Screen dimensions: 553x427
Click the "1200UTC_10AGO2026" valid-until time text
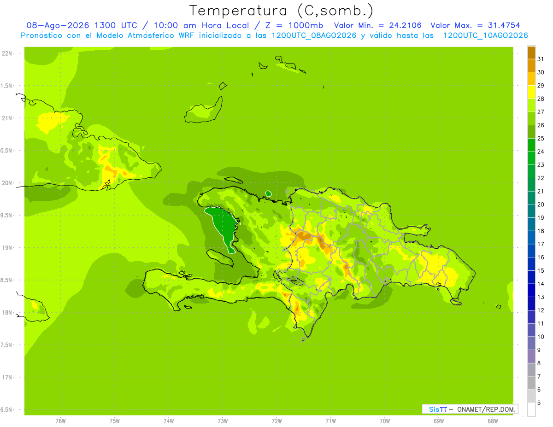[485, 35]
